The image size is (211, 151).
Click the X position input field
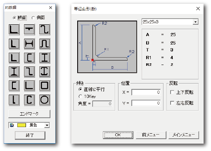146,92
